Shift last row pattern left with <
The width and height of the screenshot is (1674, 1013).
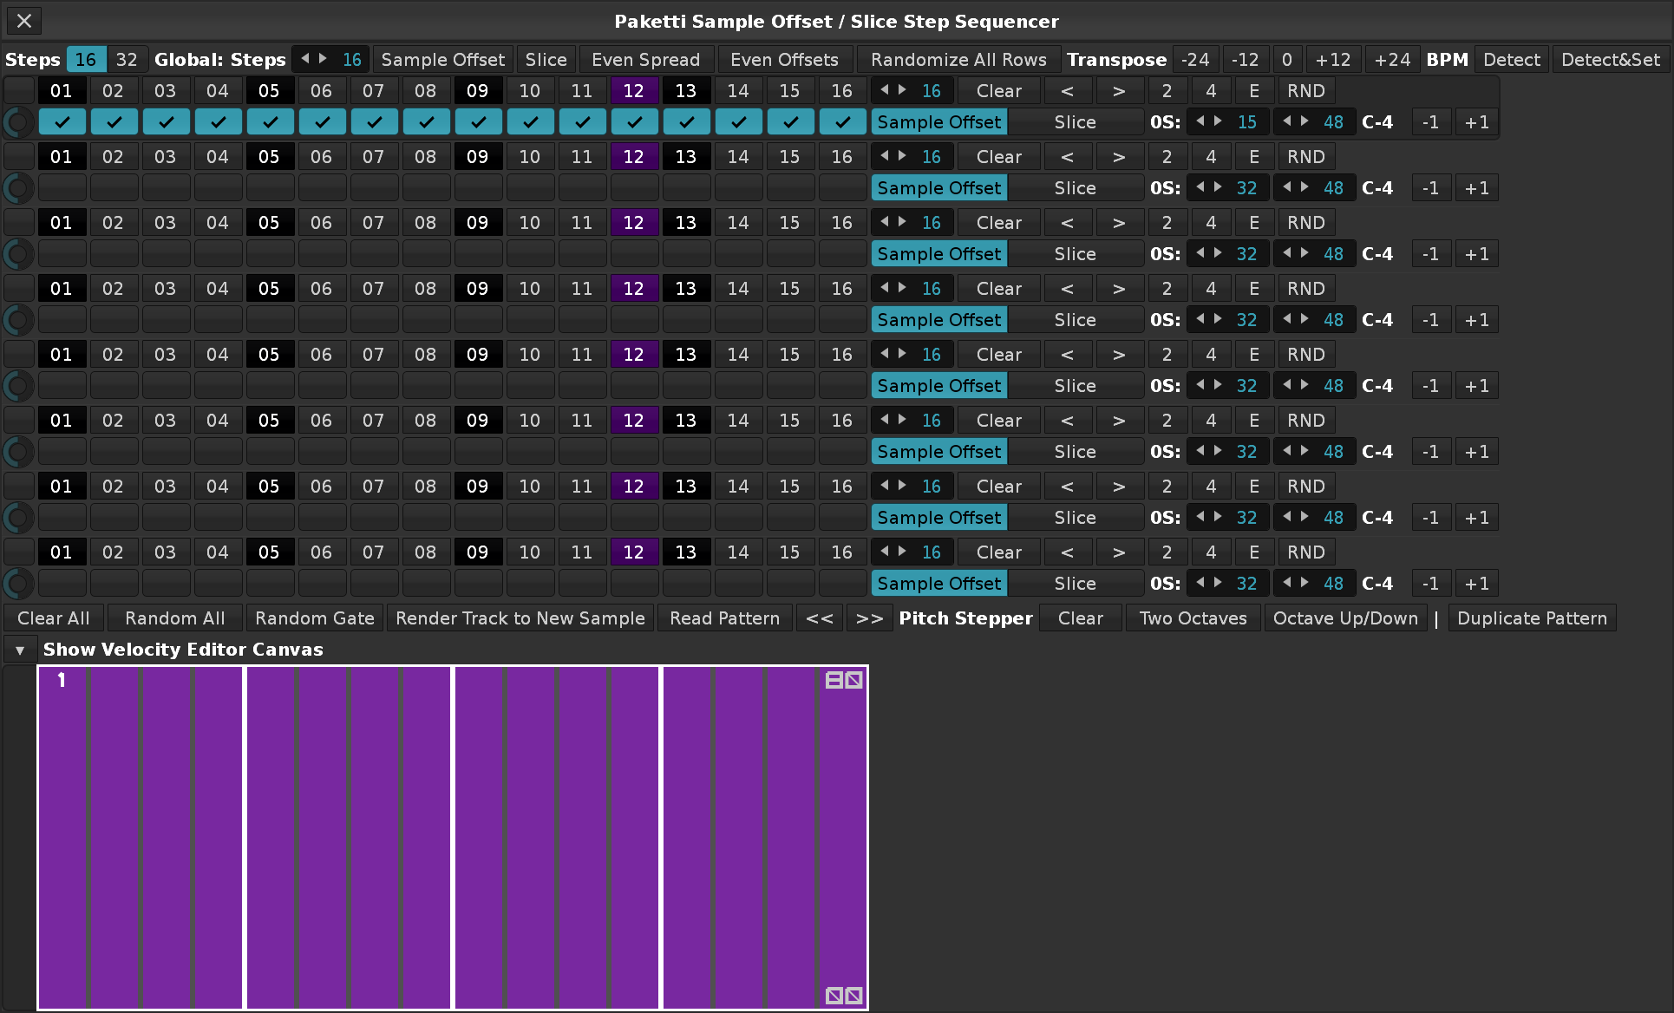click(1067, 552)
